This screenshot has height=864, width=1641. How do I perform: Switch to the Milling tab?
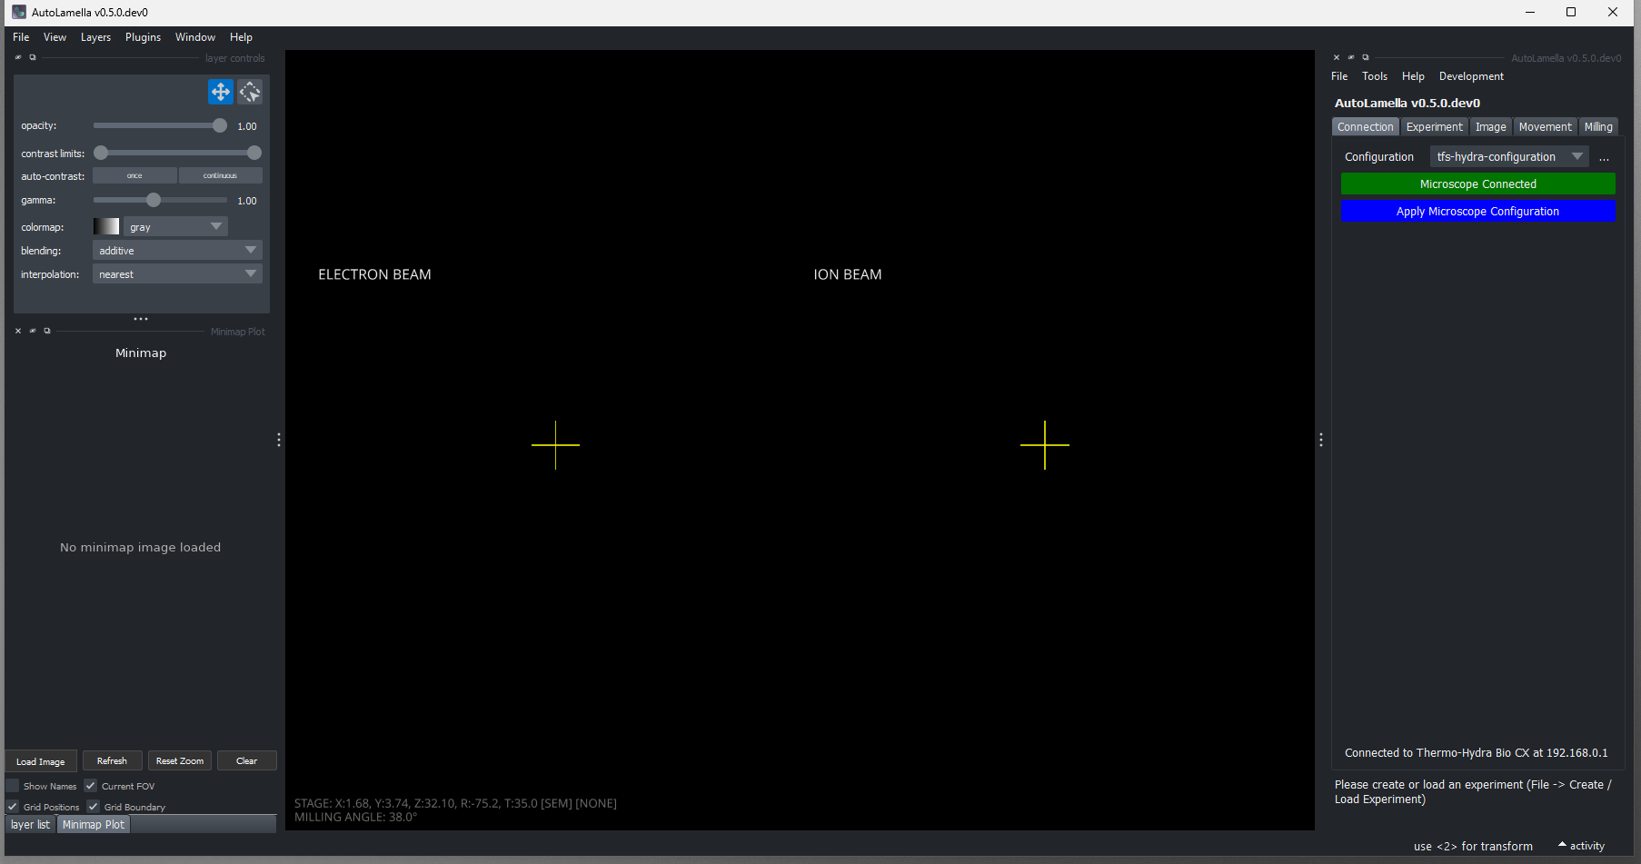pos(1597,127)
